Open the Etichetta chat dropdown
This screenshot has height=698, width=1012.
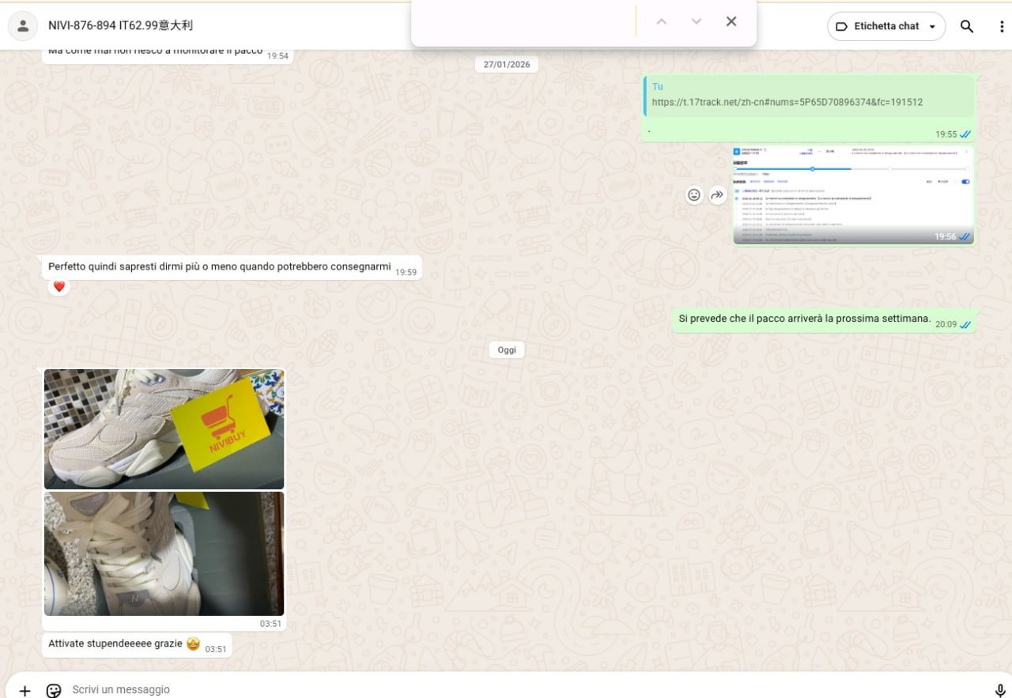pos(886,26)
